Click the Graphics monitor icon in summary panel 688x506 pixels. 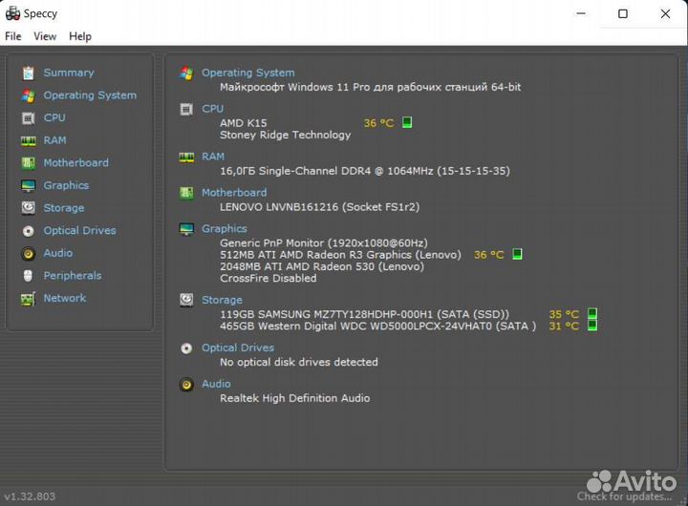click(x=186, y=229)
